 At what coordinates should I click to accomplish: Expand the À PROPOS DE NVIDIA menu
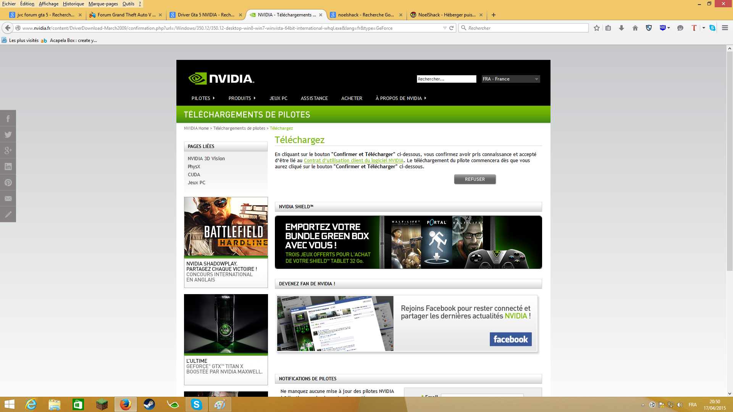[401, 98]
